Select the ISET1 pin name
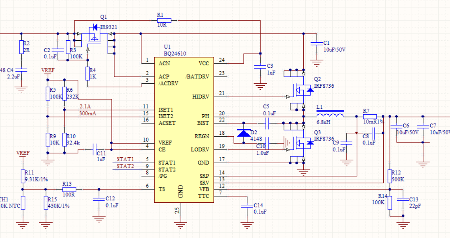450x238 pixels. pos(166,110)
